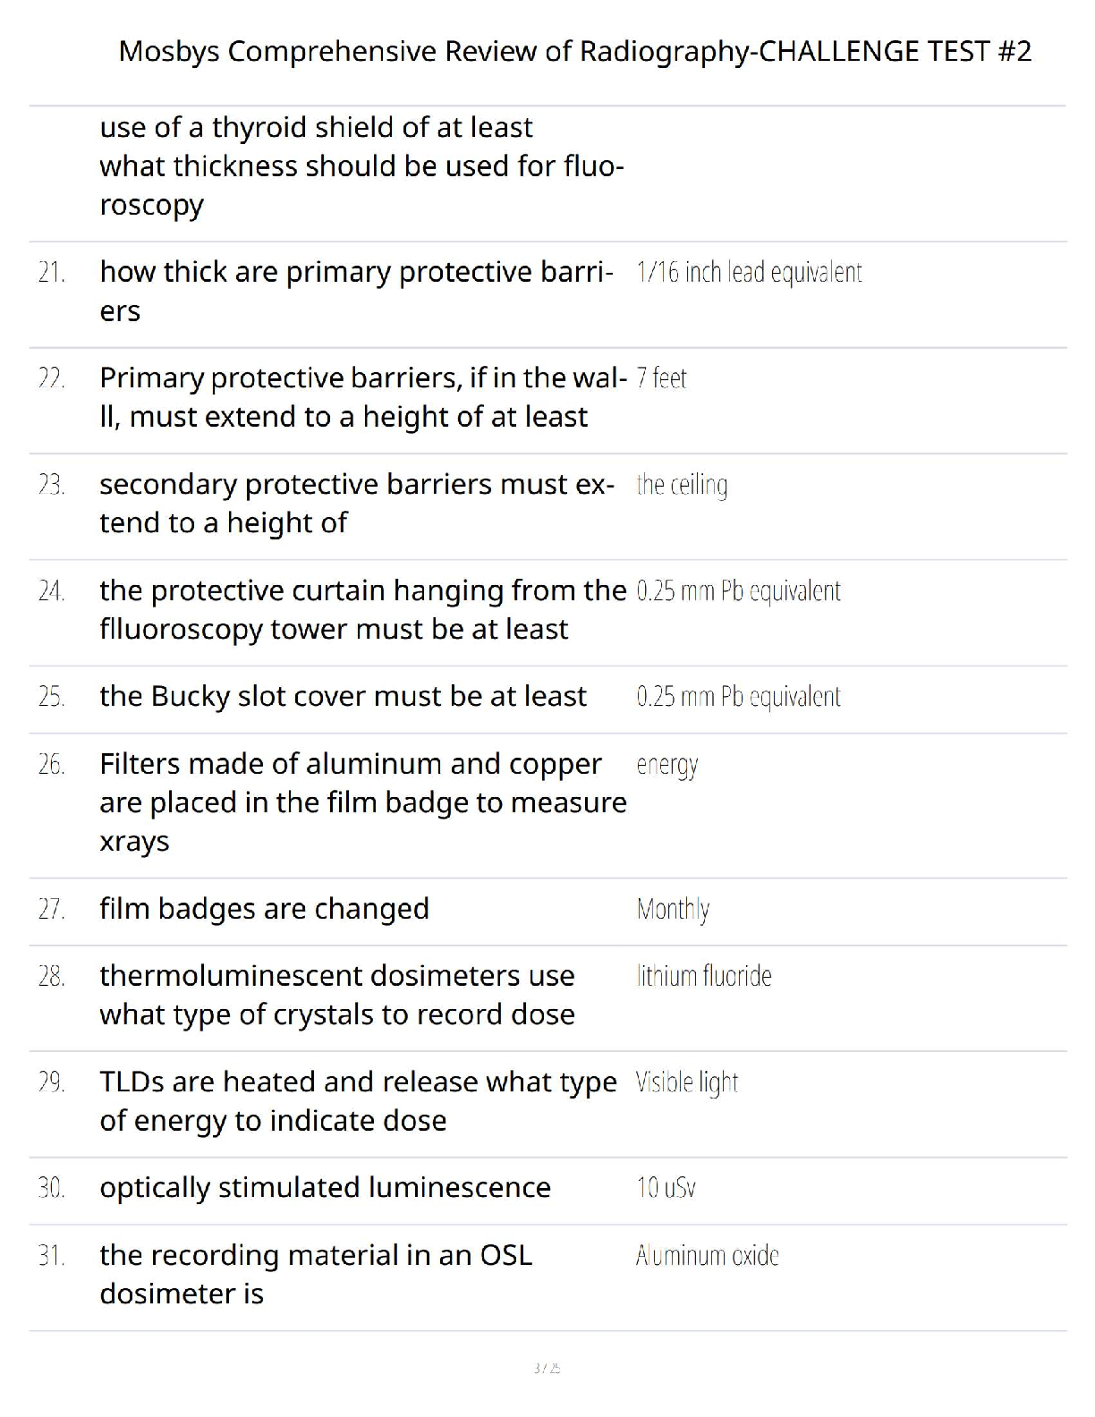Click the thyroid shield thickness question
Image resolution: width=1095 pixels, height=1417 pixels.
[x=361, y=165]
